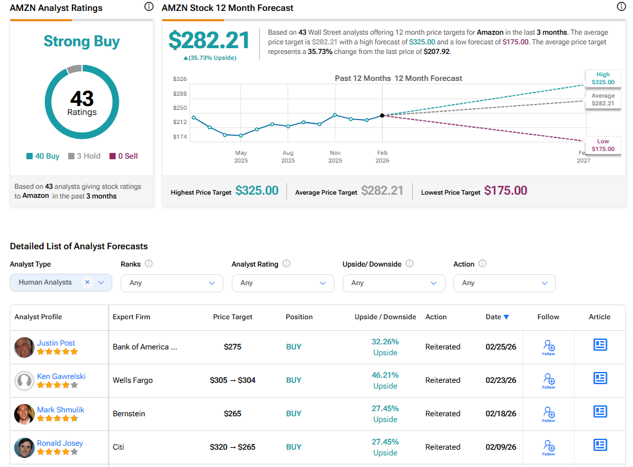
Task: Click Mark Shmulik's profile photo
Action: 24,414
